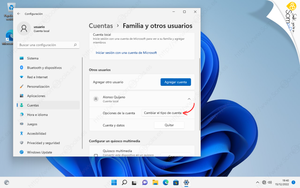Open Microsoft Edge from the taskbar
This screenshot has width=300, height=188.
166,182
